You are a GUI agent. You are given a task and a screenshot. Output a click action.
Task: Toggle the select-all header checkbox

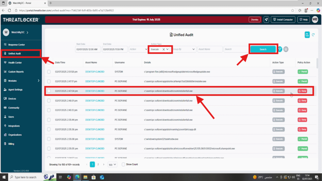(x=49, y=63)
